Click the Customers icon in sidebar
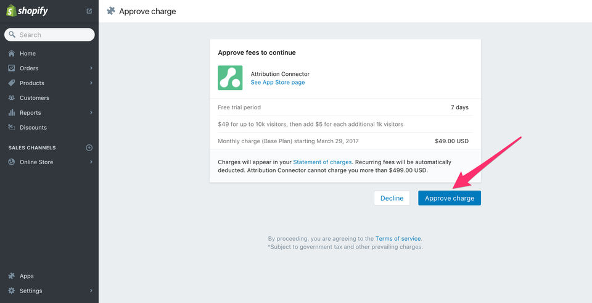Screen dimensions: 592x303 (x=12, y=98)
